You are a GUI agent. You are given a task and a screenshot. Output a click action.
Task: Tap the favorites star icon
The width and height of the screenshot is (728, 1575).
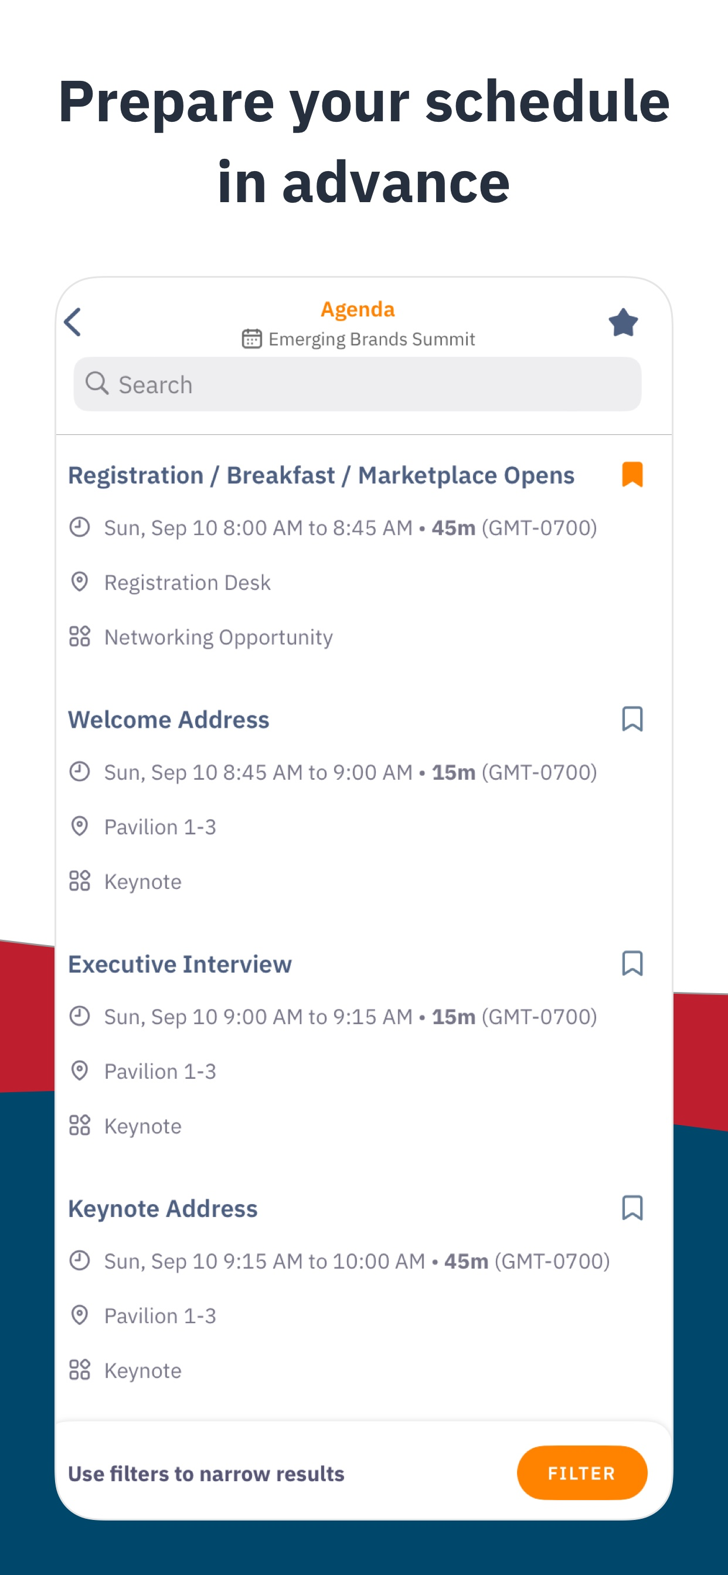[x=622, y=322]
